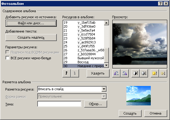Click the 'Тема' input field

(59, 104)
